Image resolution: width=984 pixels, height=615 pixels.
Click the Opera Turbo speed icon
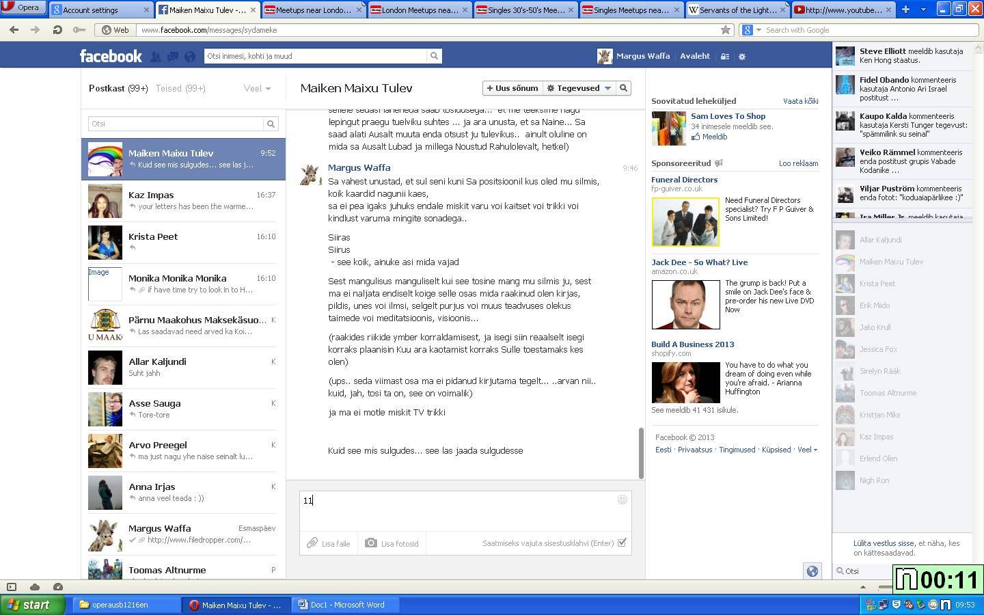click(x=58, y=587)
